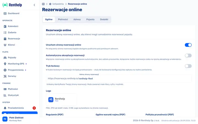Open Powiadomienia in the sidebar
198x124 pixels.
point(20,108)
